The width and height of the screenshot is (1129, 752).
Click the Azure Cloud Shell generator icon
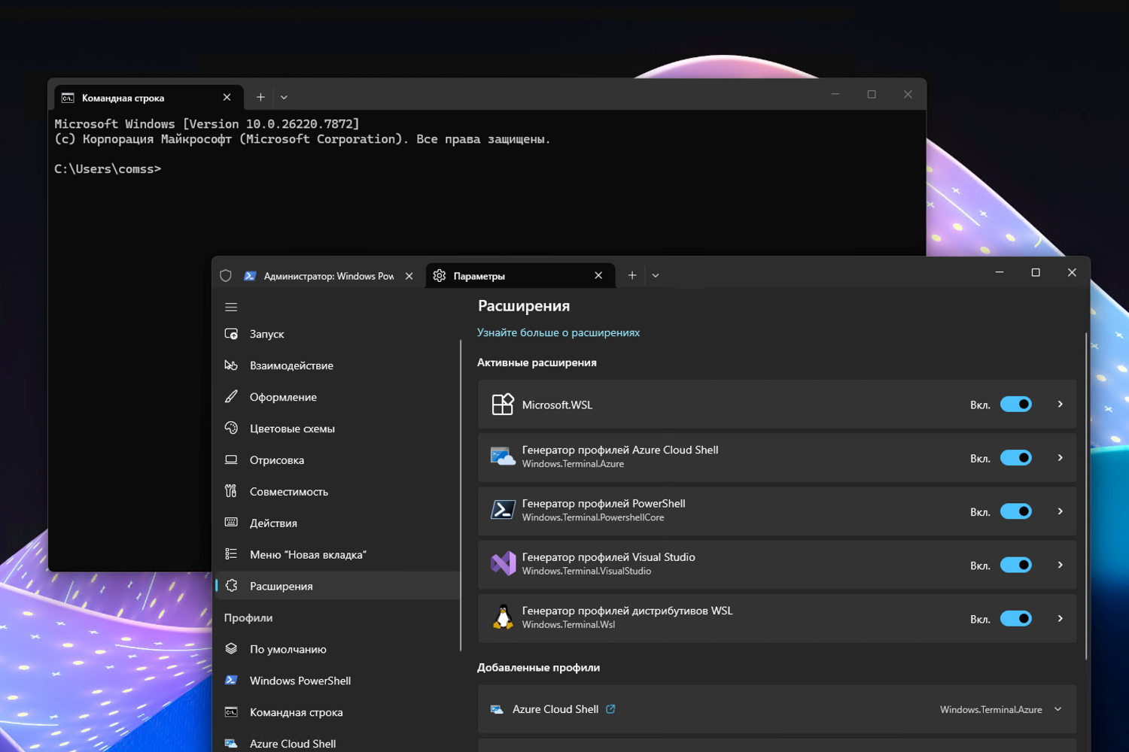tap(503, 456)
